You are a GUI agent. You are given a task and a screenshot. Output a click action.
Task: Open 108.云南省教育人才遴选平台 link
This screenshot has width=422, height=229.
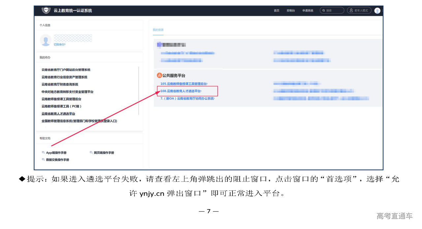pos(181,91)
